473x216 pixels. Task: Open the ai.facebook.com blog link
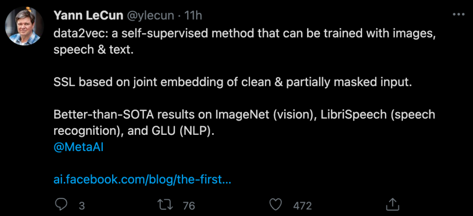pyautogui.click(x=142, y=179)
